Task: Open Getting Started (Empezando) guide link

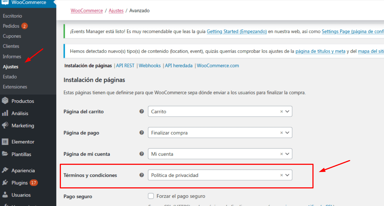Action: [237, 31]
